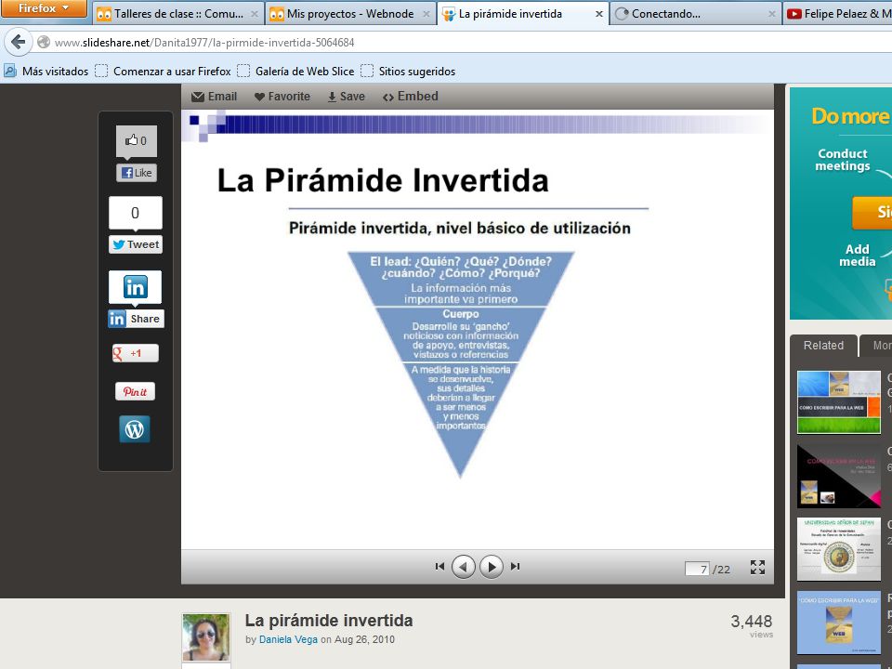
Task: Advance to the next slide
Action: 492,567
